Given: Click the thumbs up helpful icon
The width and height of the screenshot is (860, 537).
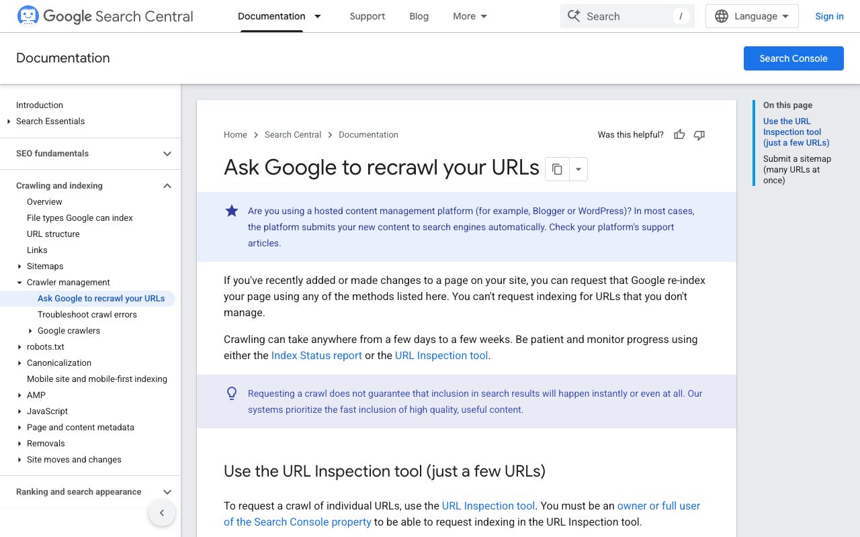Looking at the screenshot, I should click(679, 135).
